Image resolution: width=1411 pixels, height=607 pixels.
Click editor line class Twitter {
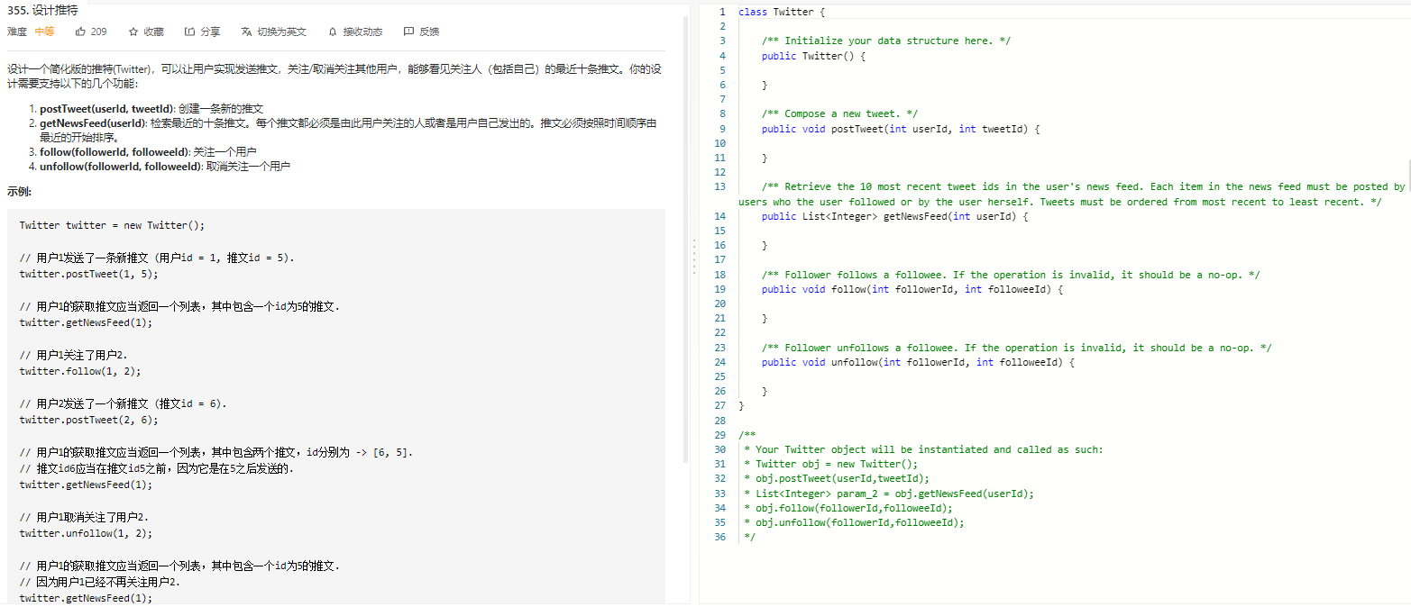782,12
